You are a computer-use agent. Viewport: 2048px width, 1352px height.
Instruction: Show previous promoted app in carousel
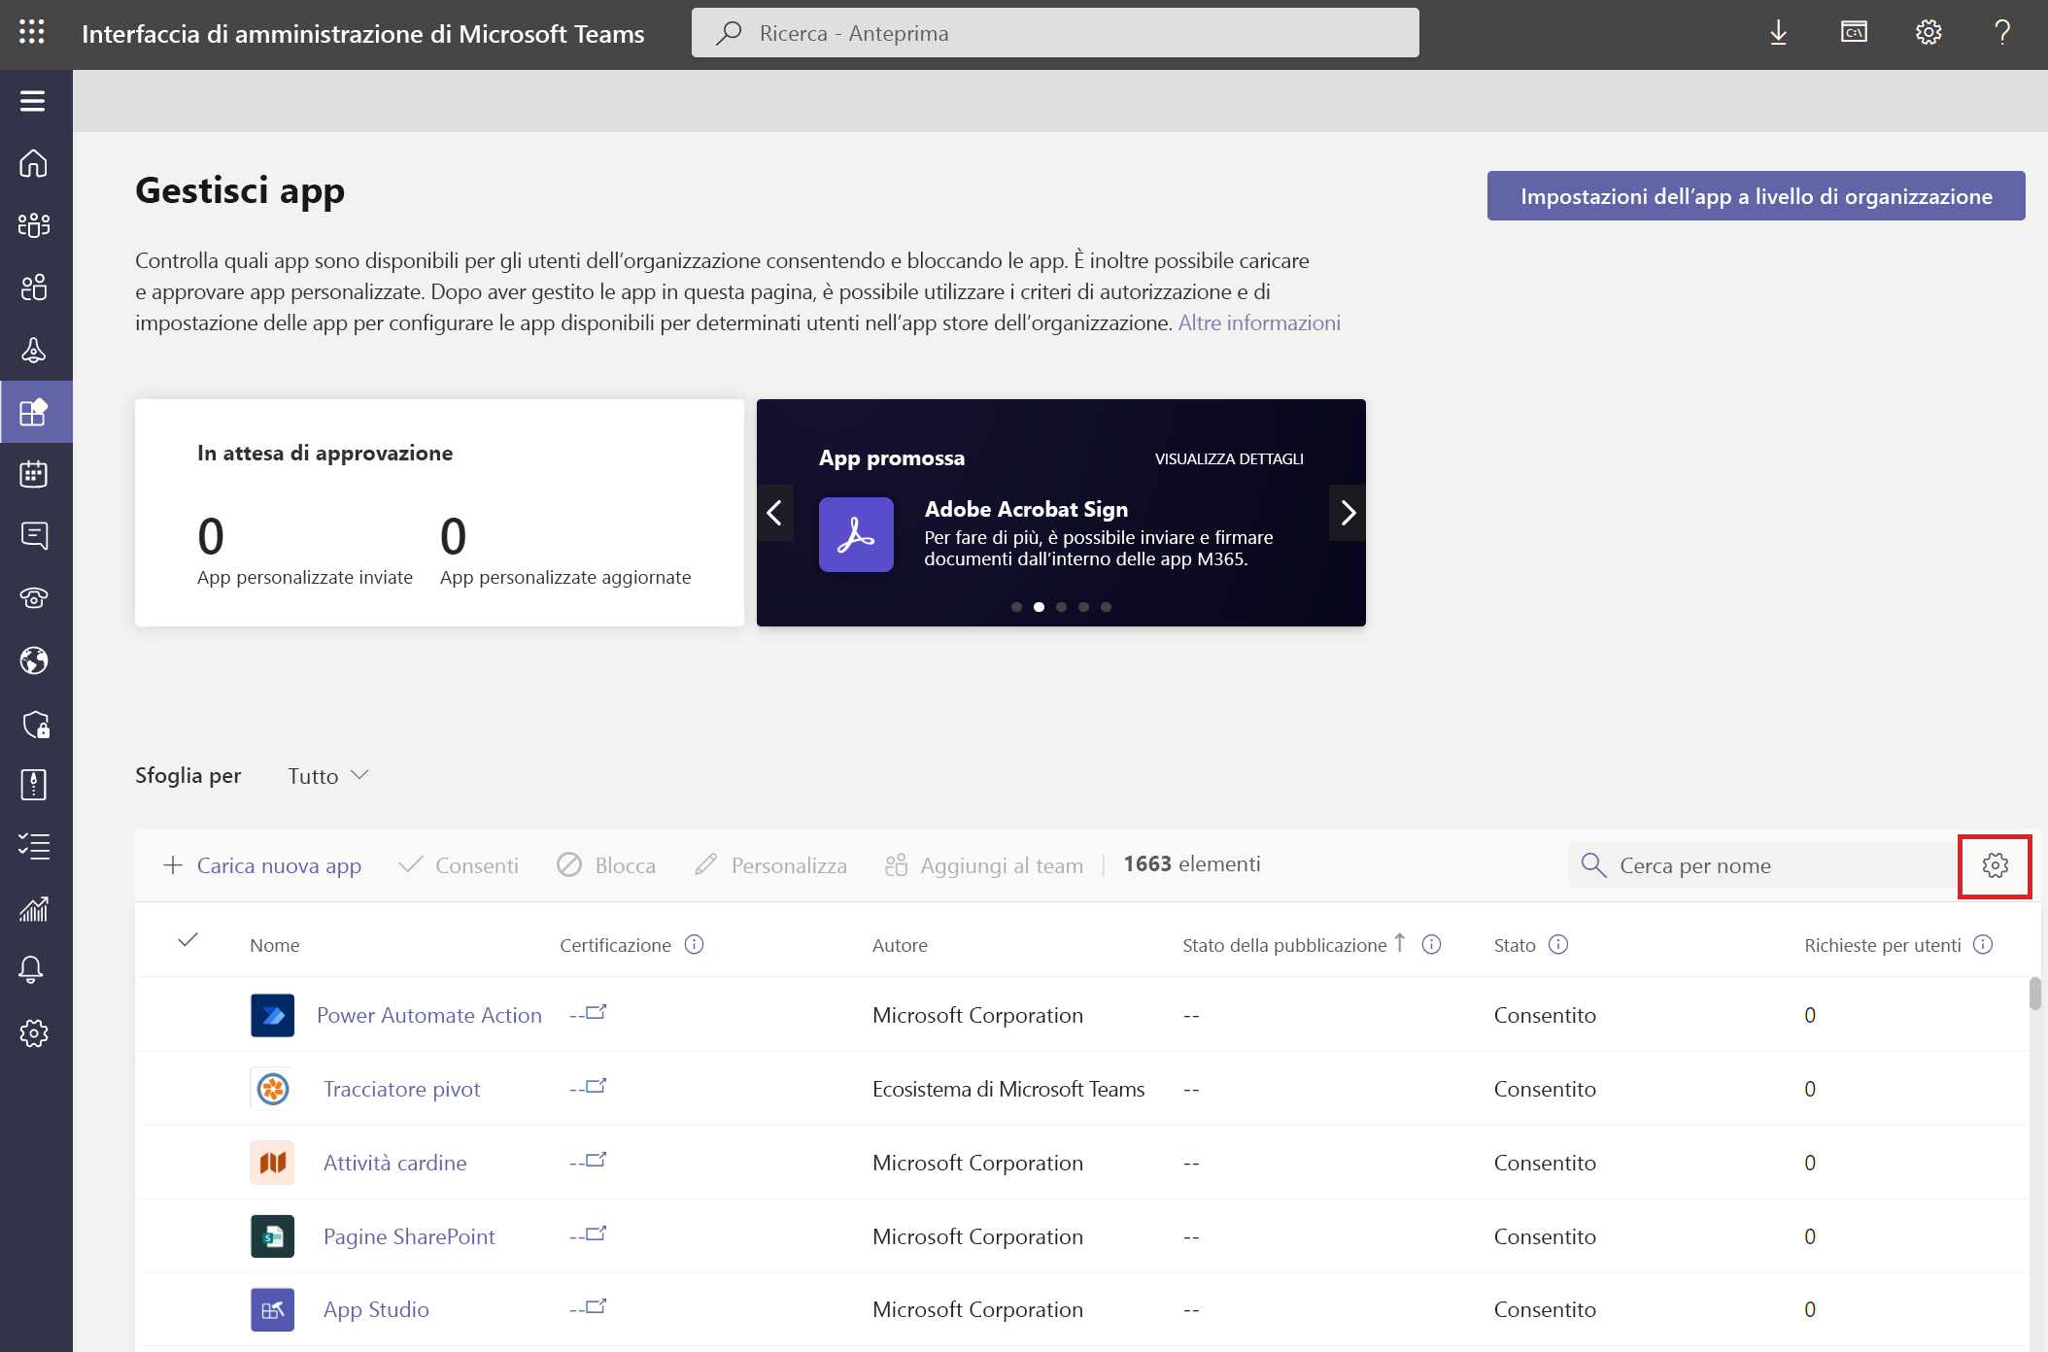(x=775, y=513)
